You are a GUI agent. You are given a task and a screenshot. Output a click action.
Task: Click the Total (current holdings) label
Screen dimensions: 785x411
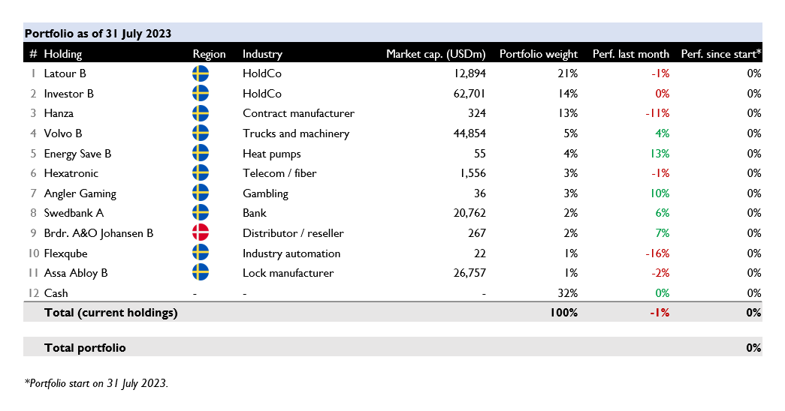point(110,313)
